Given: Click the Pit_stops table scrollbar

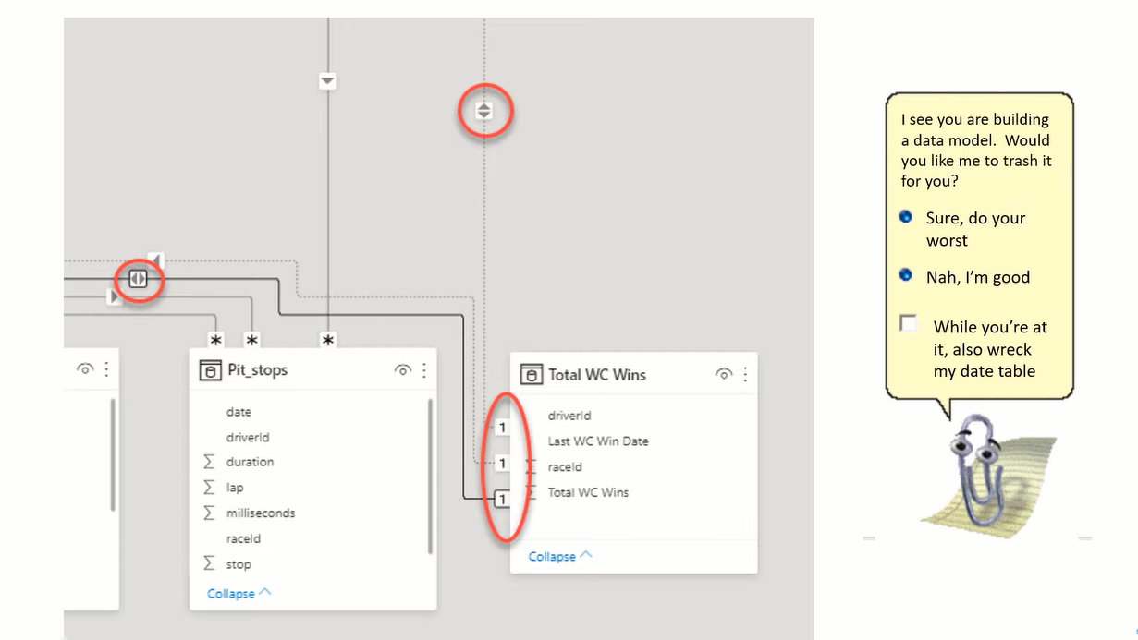Looking at the screenshot, I should tap(431, 476).
